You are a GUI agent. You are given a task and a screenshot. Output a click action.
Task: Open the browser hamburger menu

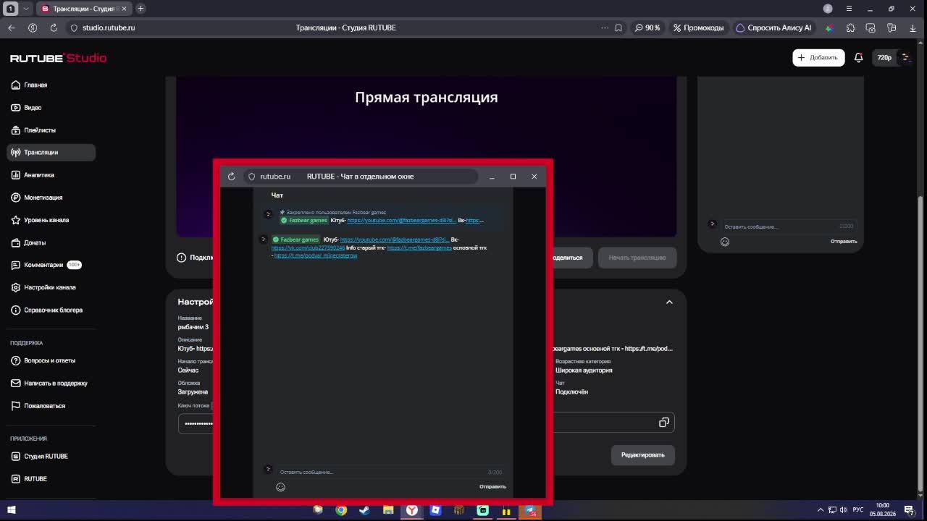(849, 9)
